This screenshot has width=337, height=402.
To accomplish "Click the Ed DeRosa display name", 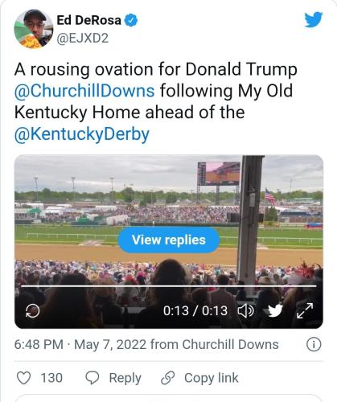I will [x=88, y=20].
